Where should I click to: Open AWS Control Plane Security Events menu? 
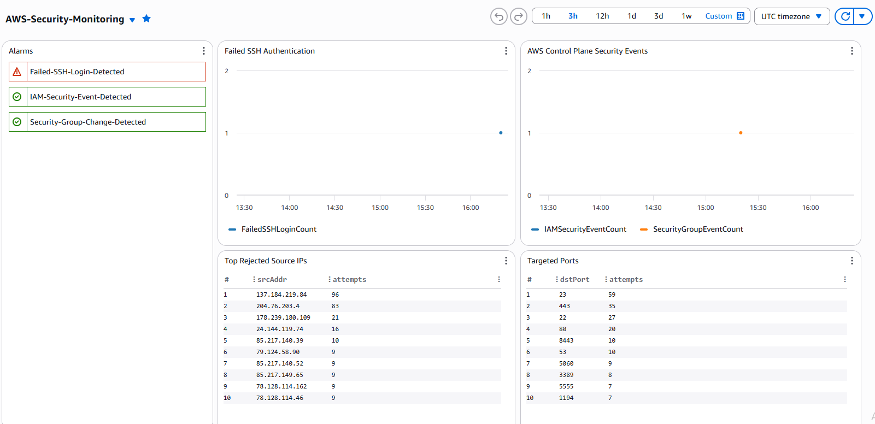coord(851,51)
